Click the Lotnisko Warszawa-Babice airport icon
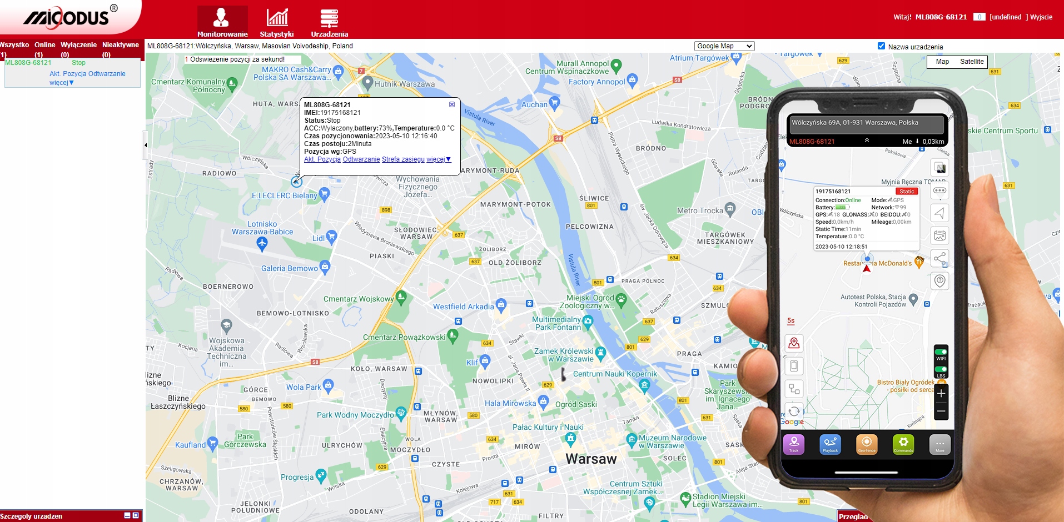 [x=262, y=243]
